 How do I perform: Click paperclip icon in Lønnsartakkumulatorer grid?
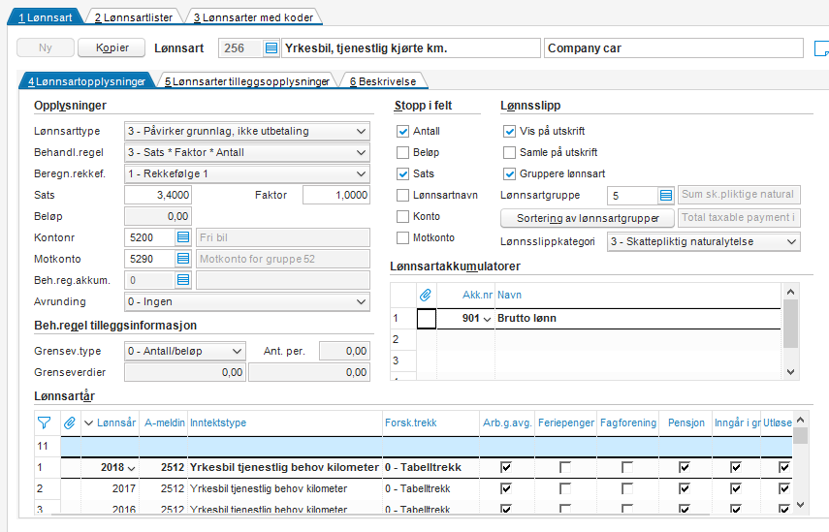425,294
